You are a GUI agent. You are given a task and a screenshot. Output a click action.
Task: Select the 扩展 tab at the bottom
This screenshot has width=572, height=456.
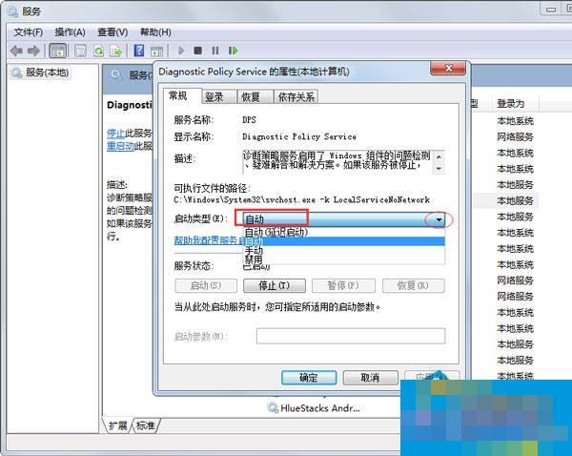[117, 425]
